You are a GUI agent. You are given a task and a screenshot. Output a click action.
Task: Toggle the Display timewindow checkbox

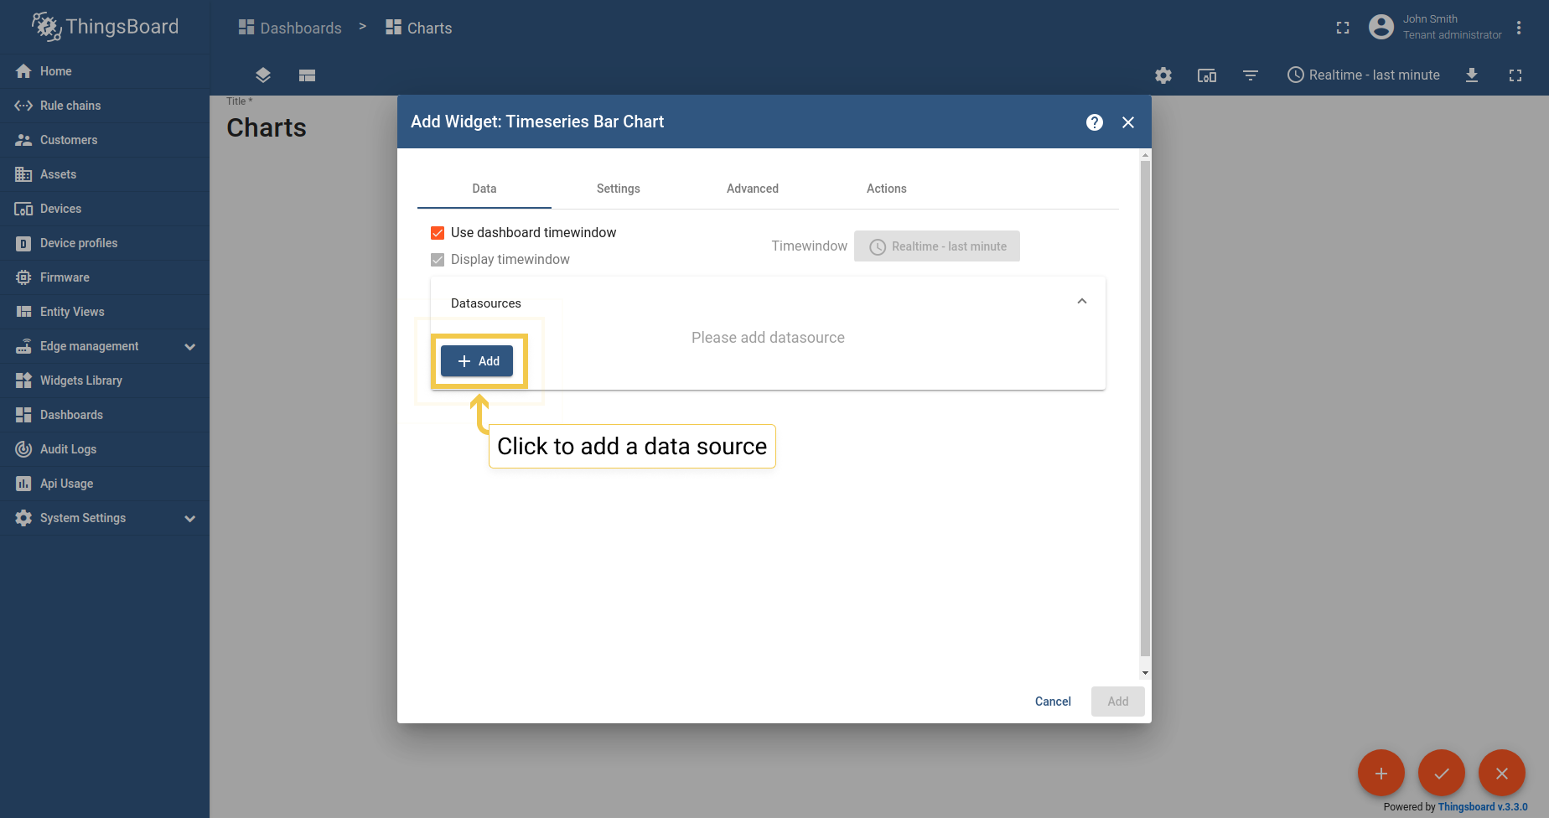tap(438, 259)
